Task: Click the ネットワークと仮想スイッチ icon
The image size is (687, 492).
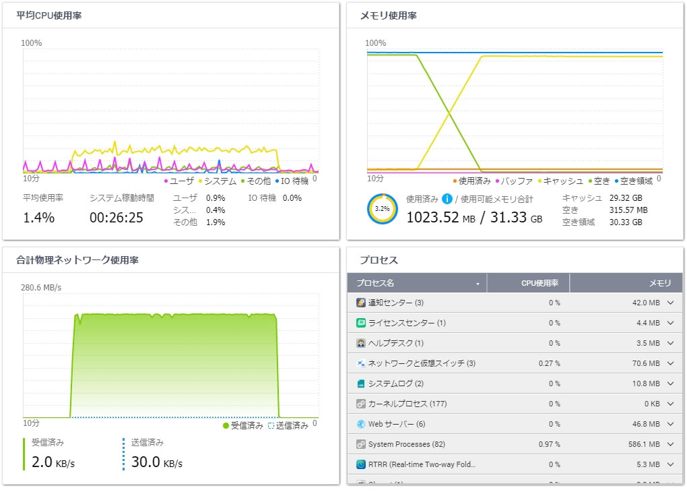Action: coord(361,363)
